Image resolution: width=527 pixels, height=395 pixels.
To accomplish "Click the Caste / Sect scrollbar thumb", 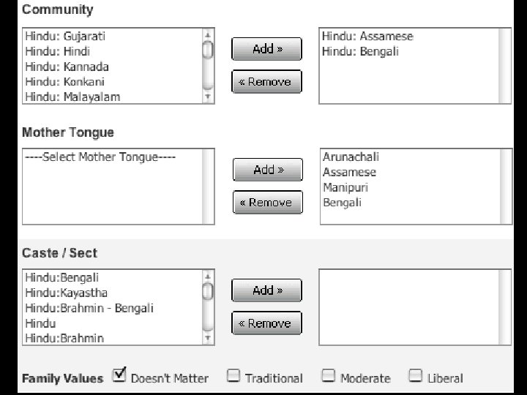I will [x=208, y=292].
